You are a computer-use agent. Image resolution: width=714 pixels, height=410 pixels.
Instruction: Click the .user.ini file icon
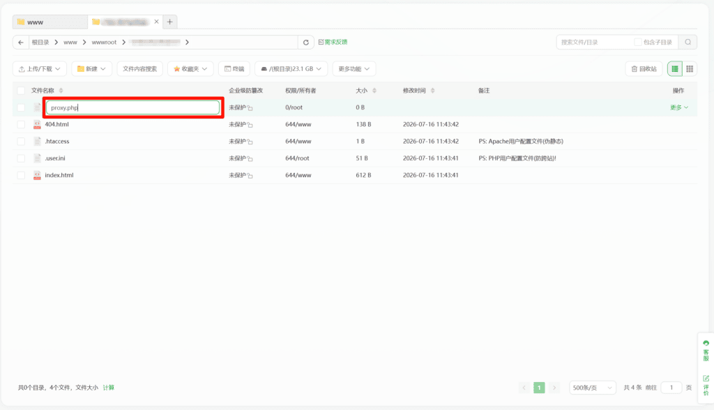click(38, 158)
